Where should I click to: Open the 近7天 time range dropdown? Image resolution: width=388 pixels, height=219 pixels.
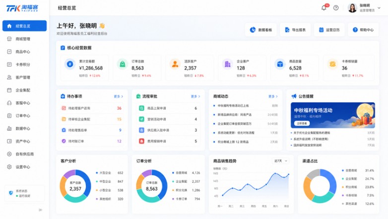tap(280, 161)
